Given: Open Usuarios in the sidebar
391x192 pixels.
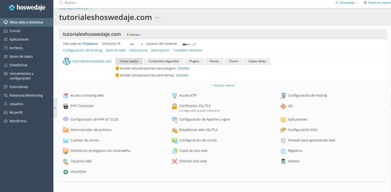Looking at the screenshot, I should [26, 104].
